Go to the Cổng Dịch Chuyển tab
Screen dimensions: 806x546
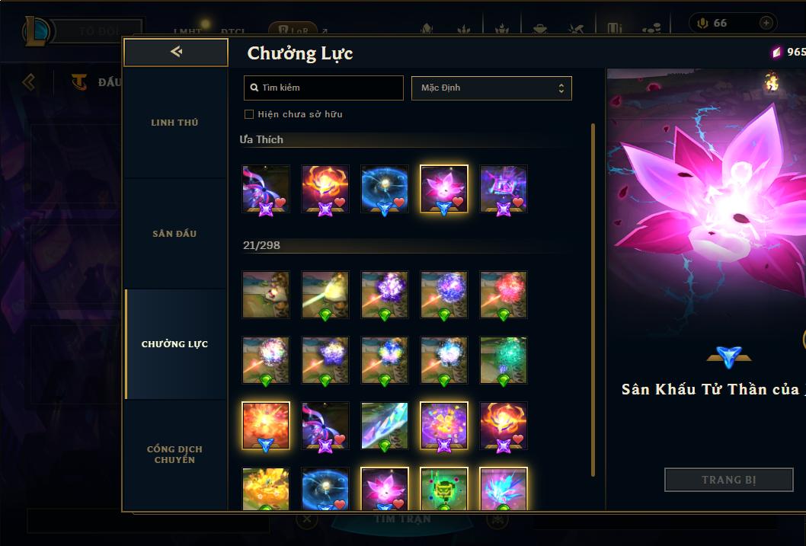point(174,454)
